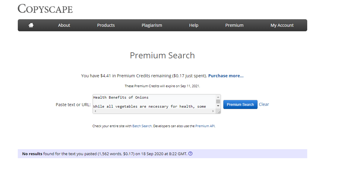Viewport: 344px width, 172px height.
Task: Click text box scroll up arrow
Action: pos(218,97)
